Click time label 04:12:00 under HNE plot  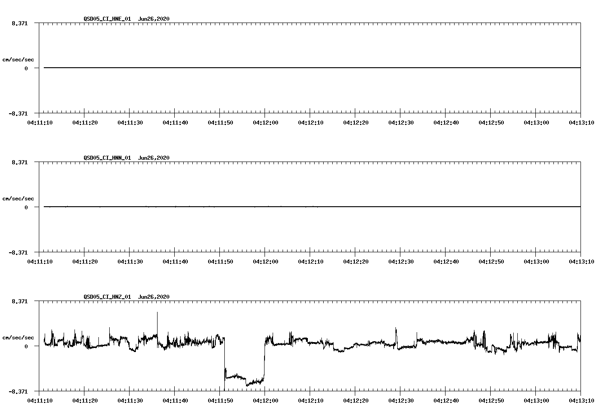pyautogui.click(x=265, y=122)
